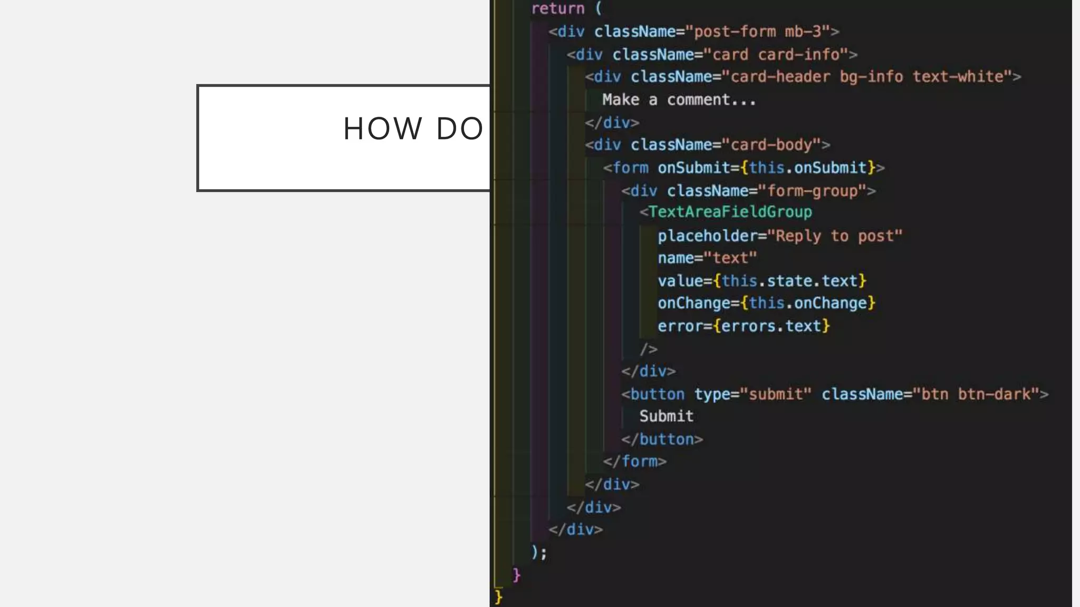This screenshot has width=1080, height=607.
Task: Click the error={errors.text} line
Action: [744, 326]
